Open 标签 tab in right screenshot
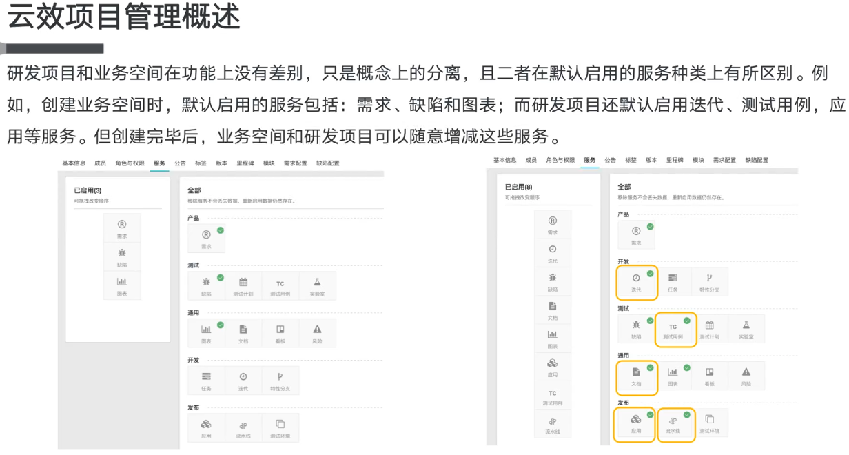Viewport: 849px width, 455px height. click(631, 160)
